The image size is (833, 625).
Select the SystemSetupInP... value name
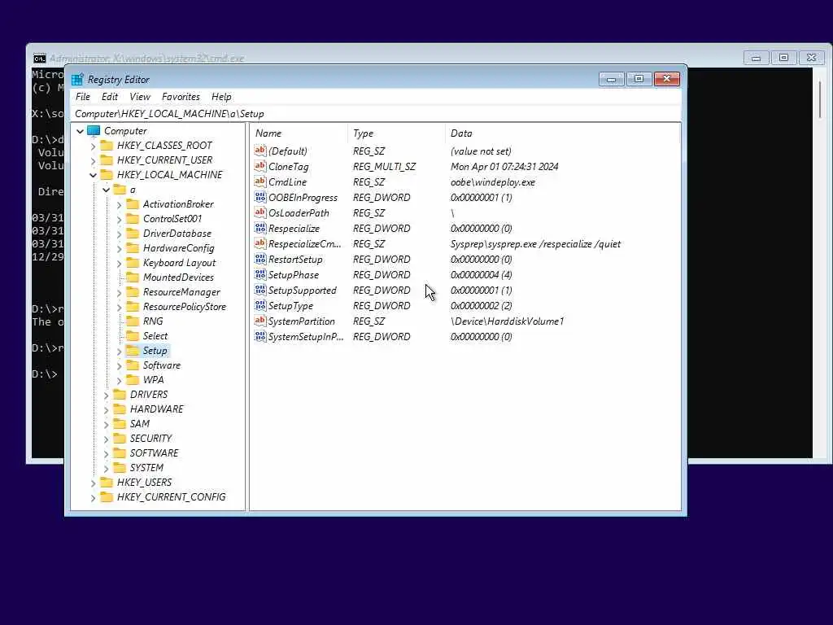306,336
